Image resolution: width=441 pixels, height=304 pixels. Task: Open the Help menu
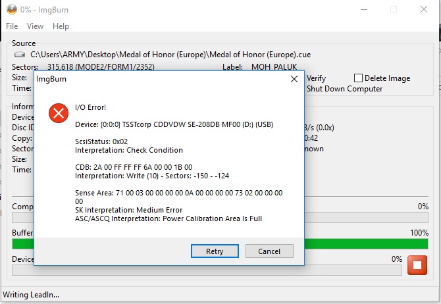(x=61, y=26)
